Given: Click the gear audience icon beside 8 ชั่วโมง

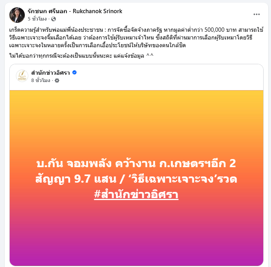Looking at the screenshot, I should pyautogui.click(x=57, y=80).
